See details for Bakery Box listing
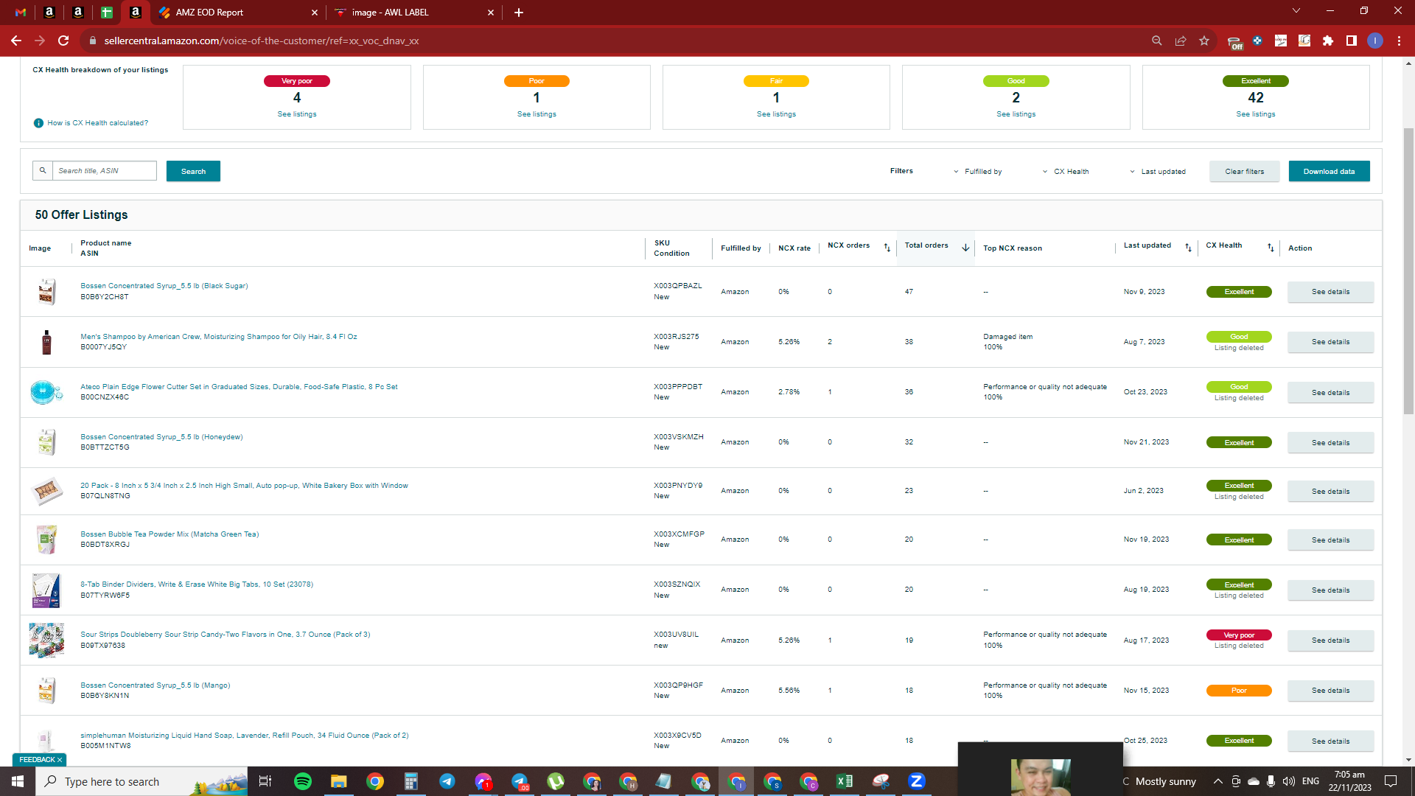 coord(1330,492)
